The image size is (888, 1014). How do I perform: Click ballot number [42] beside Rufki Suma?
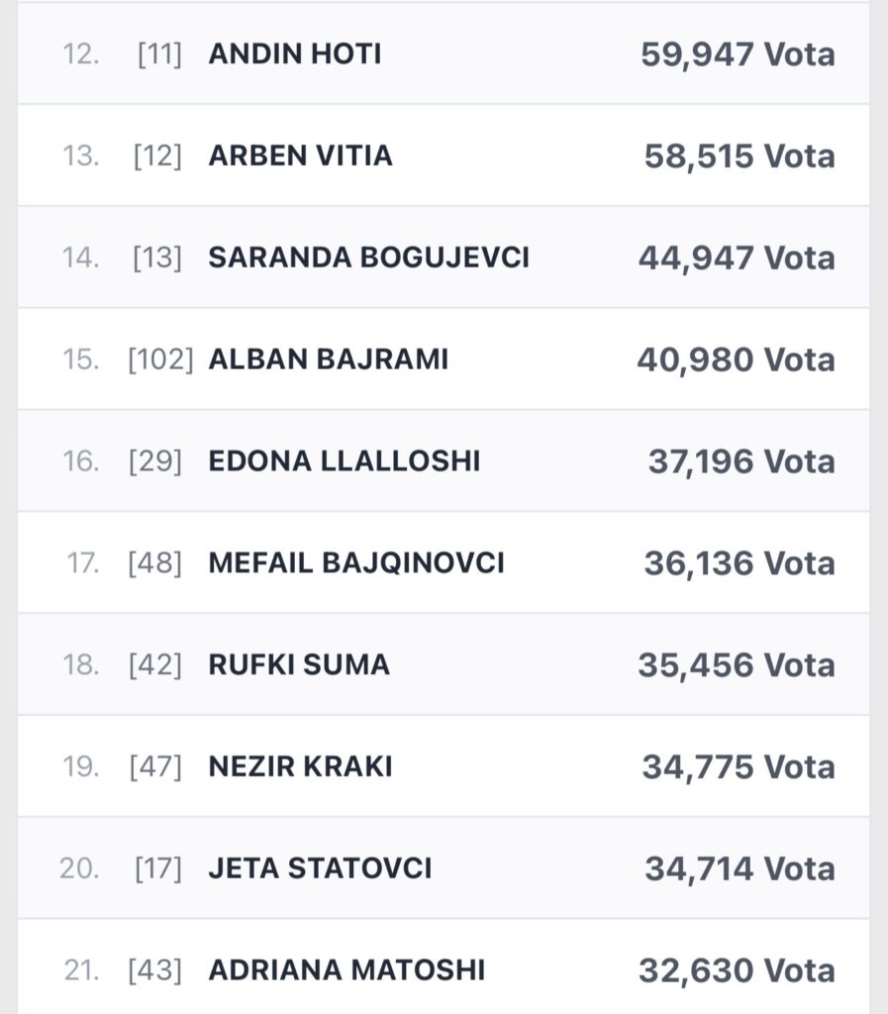coord(155,665)
